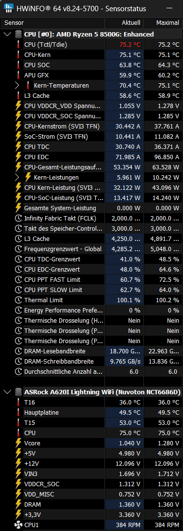Click lightning icon of CPU-Gesamt-Leistungsaufnahme

pos(18,167)
